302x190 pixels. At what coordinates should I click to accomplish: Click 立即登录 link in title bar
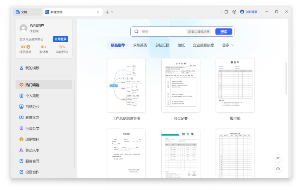coord(248,12)
